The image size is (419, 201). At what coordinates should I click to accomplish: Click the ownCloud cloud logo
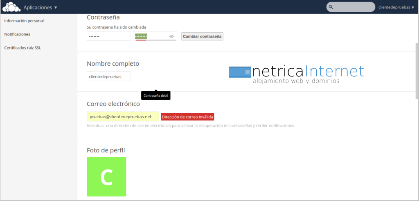click(x=11, y=7)
